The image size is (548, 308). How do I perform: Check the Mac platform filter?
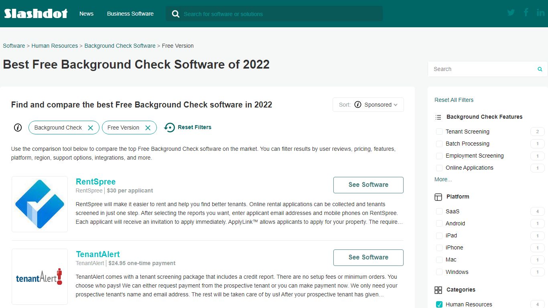tap(439, 259)
